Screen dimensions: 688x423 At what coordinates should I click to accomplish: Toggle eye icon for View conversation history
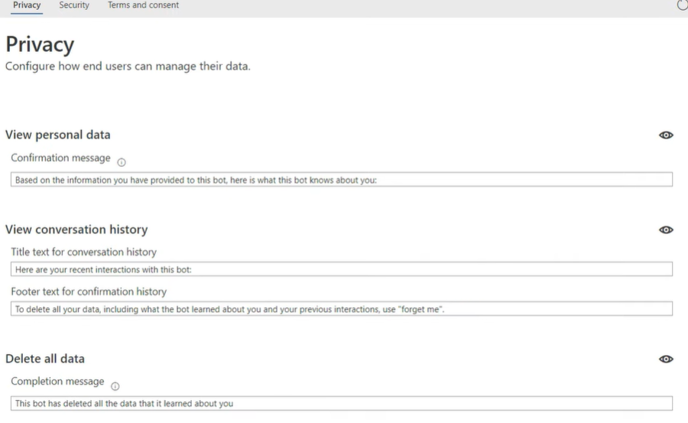[666, 229]
